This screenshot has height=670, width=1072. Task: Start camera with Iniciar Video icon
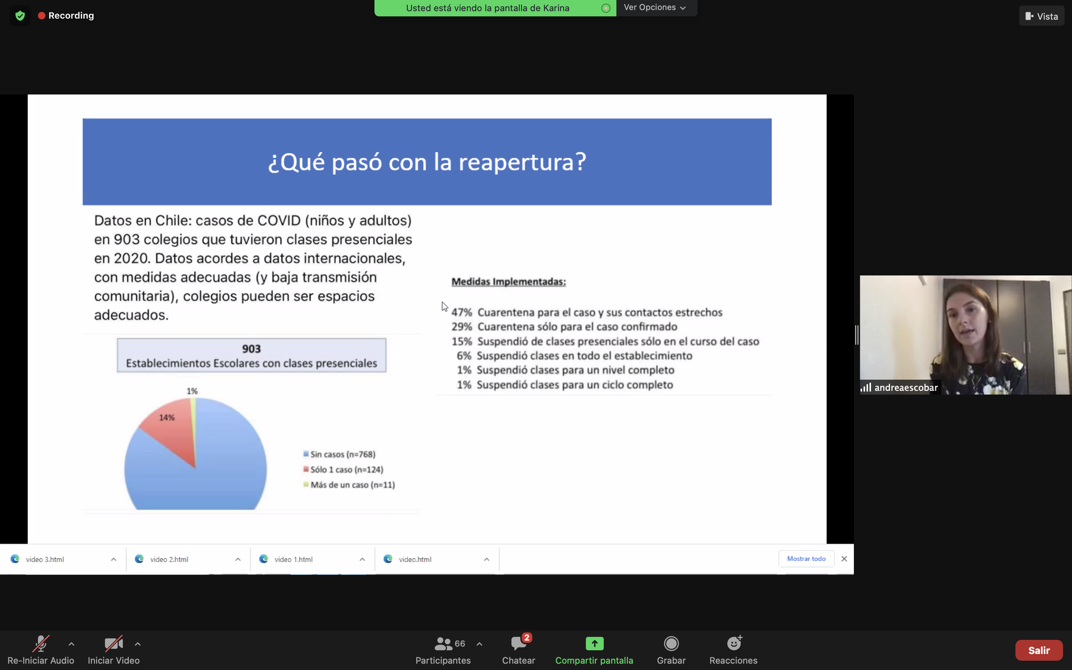(x=114, y=644)
